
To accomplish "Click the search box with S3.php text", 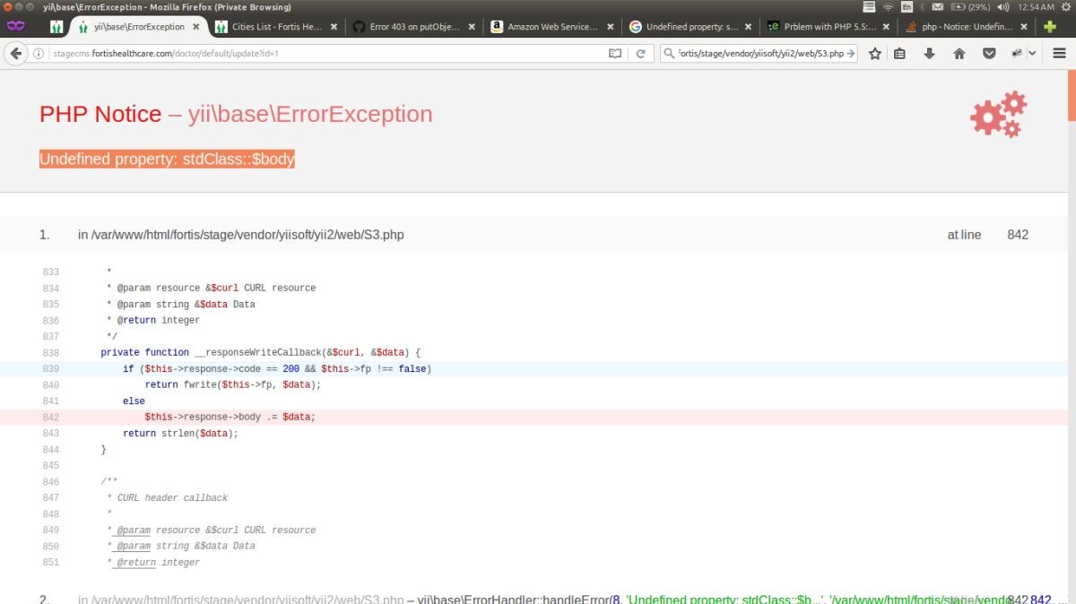I will 760,54.
